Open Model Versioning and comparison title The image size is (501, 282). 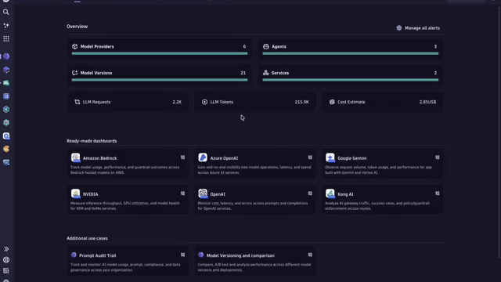(x=240, y=256)
